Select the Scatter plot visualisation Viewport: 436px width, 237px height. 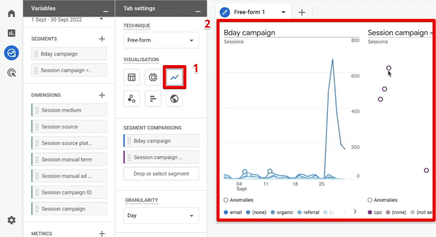[x=132, y=99]
